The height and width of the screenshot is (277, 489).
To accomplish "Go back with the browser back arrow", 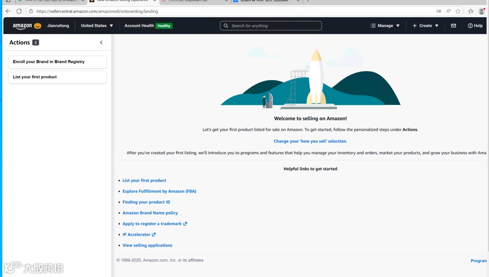I will 8,11.
